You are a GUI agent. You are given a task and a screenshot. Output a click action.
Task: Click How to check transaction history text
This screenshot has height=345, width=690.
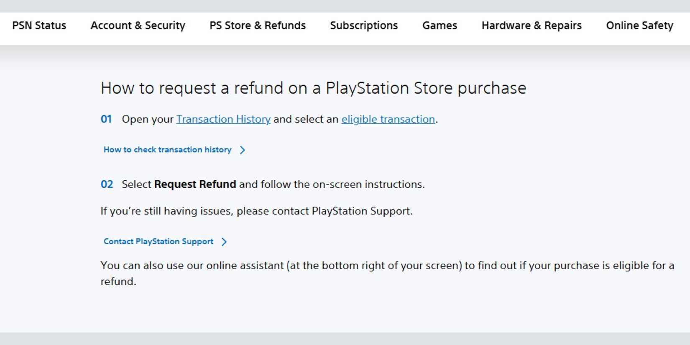167,150
